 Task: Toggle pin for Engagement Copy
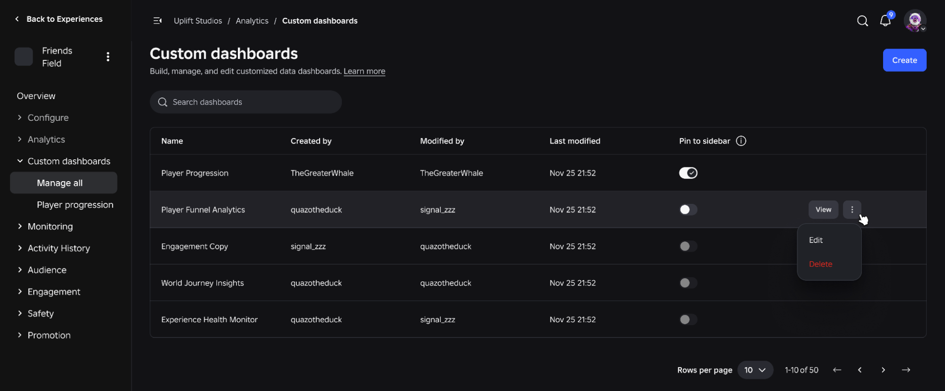click(688, 246)
